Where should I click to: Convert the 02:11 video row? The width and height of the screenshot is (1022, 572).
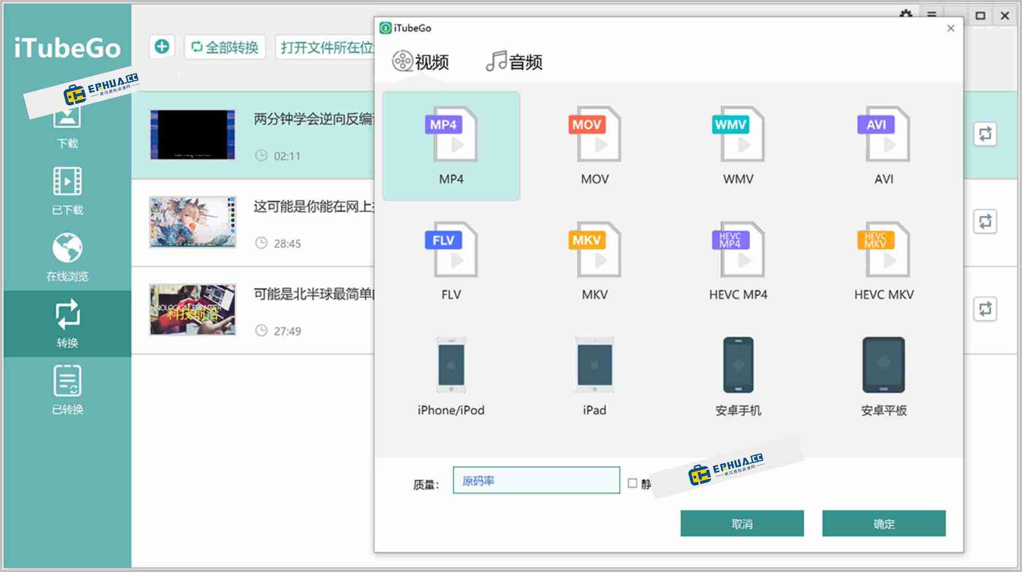click(985, 134)
